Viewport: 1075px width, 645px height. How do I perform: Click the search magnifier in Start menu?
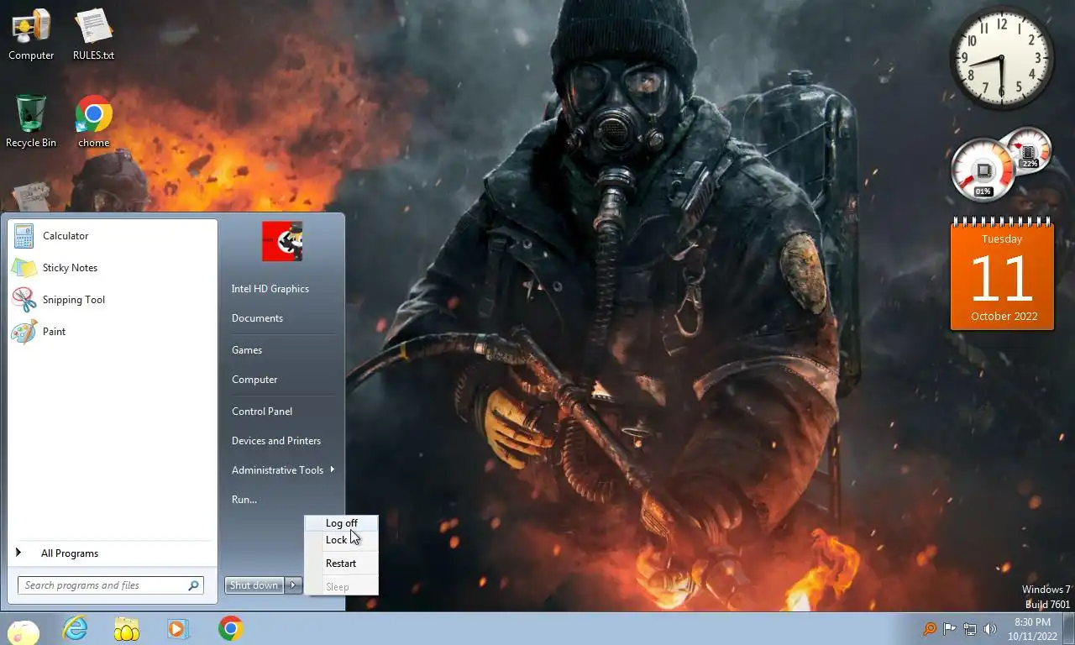point(193,585)
